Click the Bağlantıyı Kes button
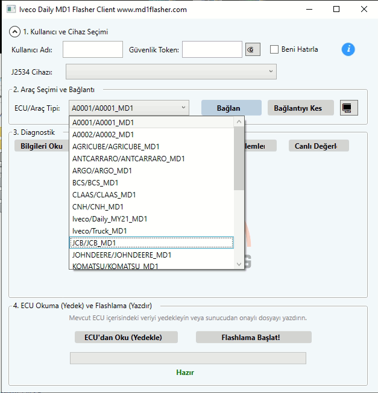This screenshot has height=393, width=378. coord(300,108)
